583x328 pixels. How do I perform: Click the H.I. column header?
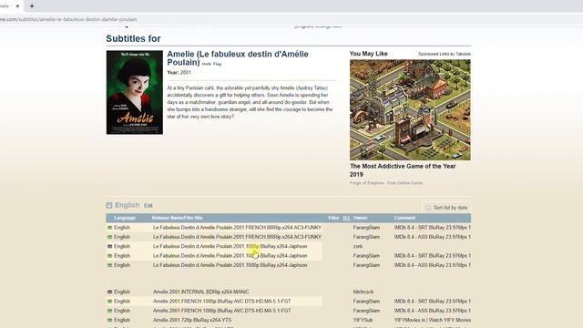point(346,218)
